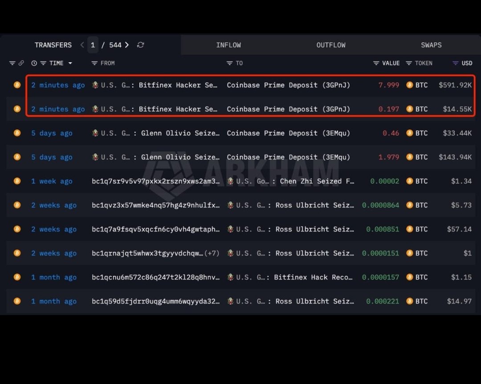Click the filter icon next to VALUE
481x384 pixels.
376,63
